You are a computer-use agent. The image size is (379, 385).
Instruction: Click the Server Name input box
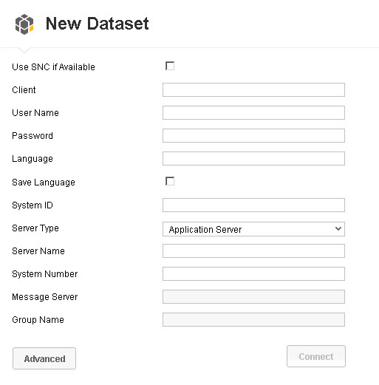point(253,251)
